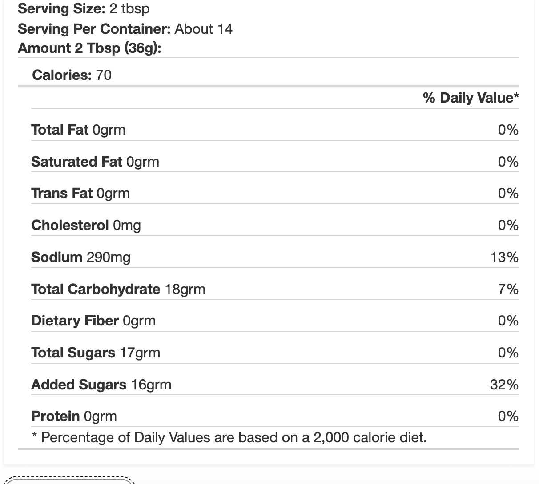The height and width of the screenshot is (484, 539).
Task: Click the 32% added sugars value
Action: point(504,385)
